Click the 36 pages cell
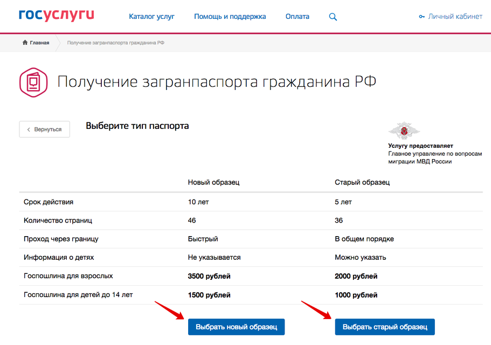This screenshot has width=491, height=345. [x=338, y=220]
